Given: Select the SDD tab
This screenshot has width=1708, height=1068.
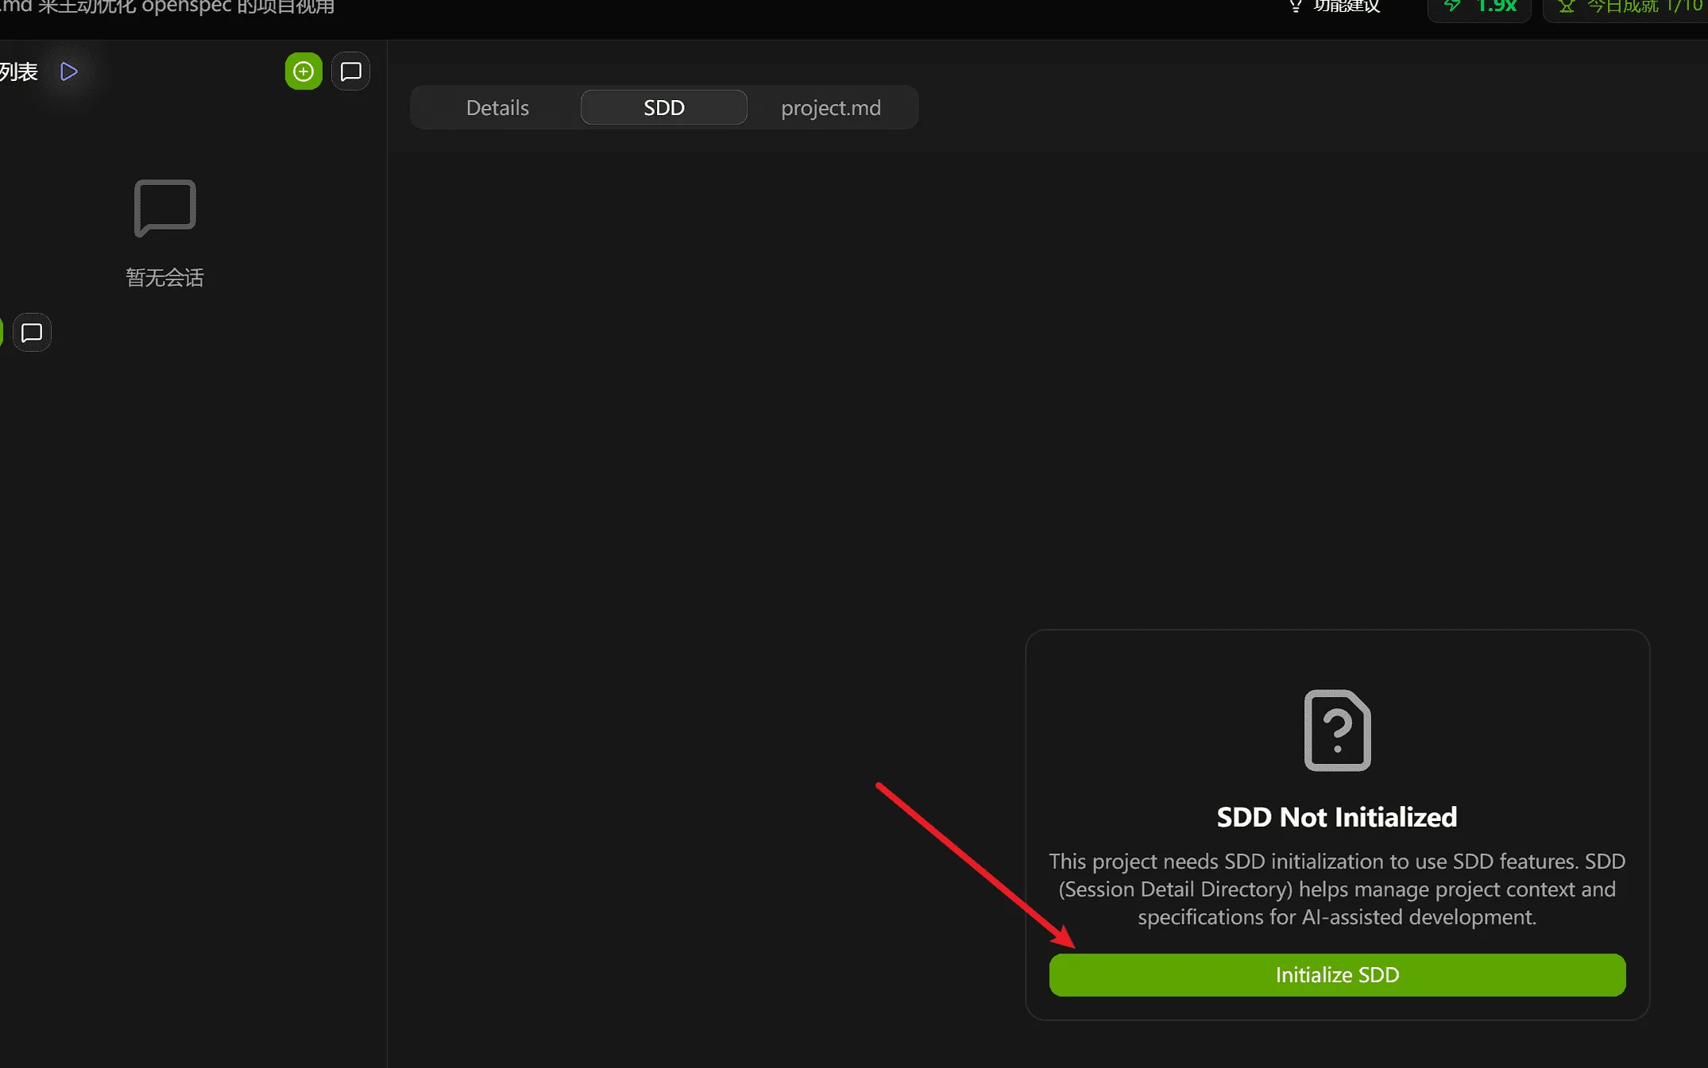Looking at the screenshot, I should pyautogui.click(x=663, y=106).
